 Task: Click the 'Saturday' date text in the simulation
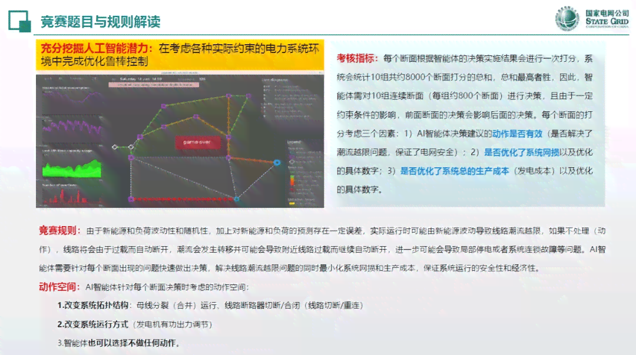[140, 79]
